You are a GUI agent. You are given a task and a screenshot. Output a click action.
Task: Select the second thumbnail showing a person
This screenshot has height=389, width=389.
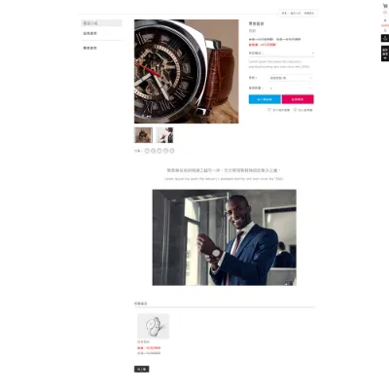164,135
